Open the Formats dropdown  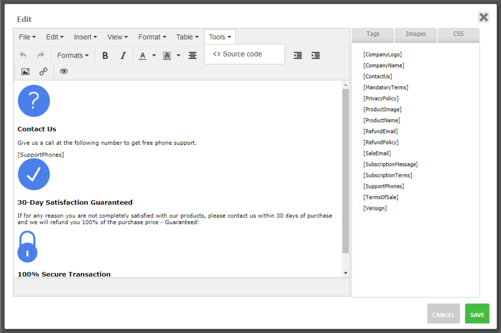click(73, 55)
